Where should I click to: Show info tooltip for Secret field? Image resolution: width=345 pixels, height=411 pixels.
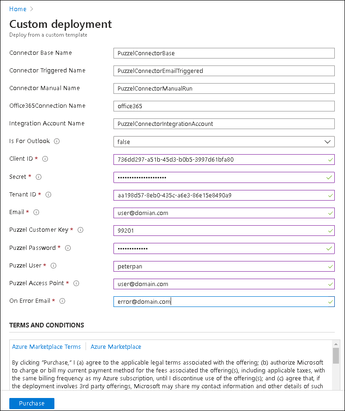(x=39, y=177)
